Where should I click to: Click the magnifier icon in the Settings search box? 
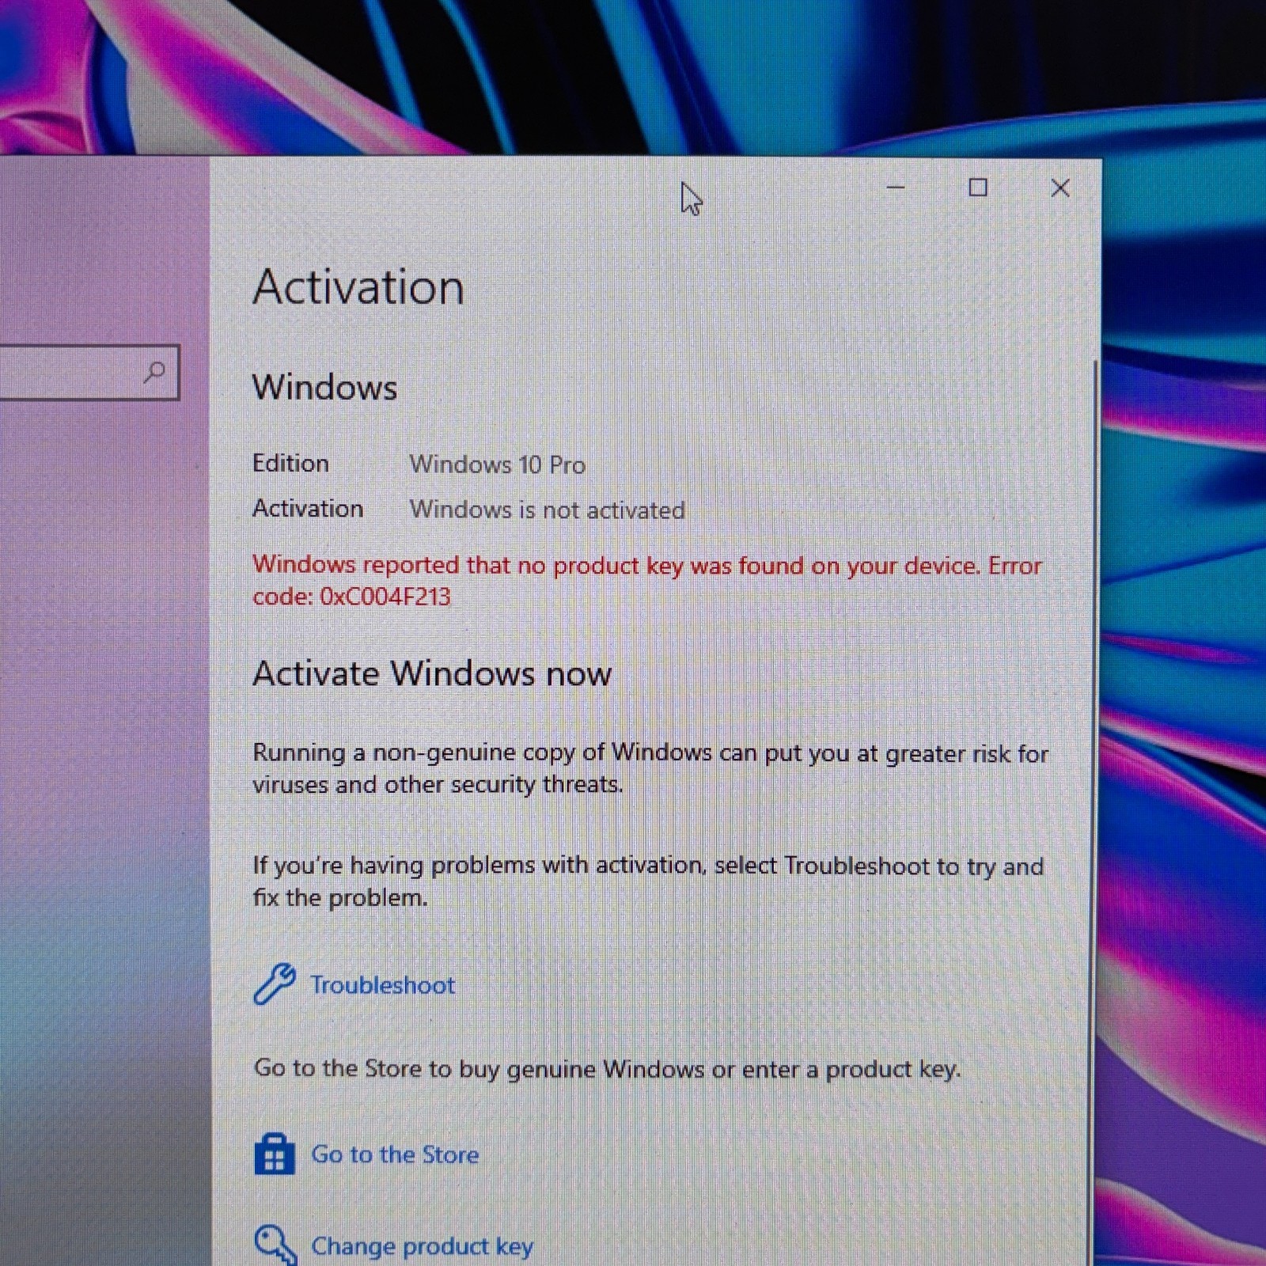coord(154,371)
